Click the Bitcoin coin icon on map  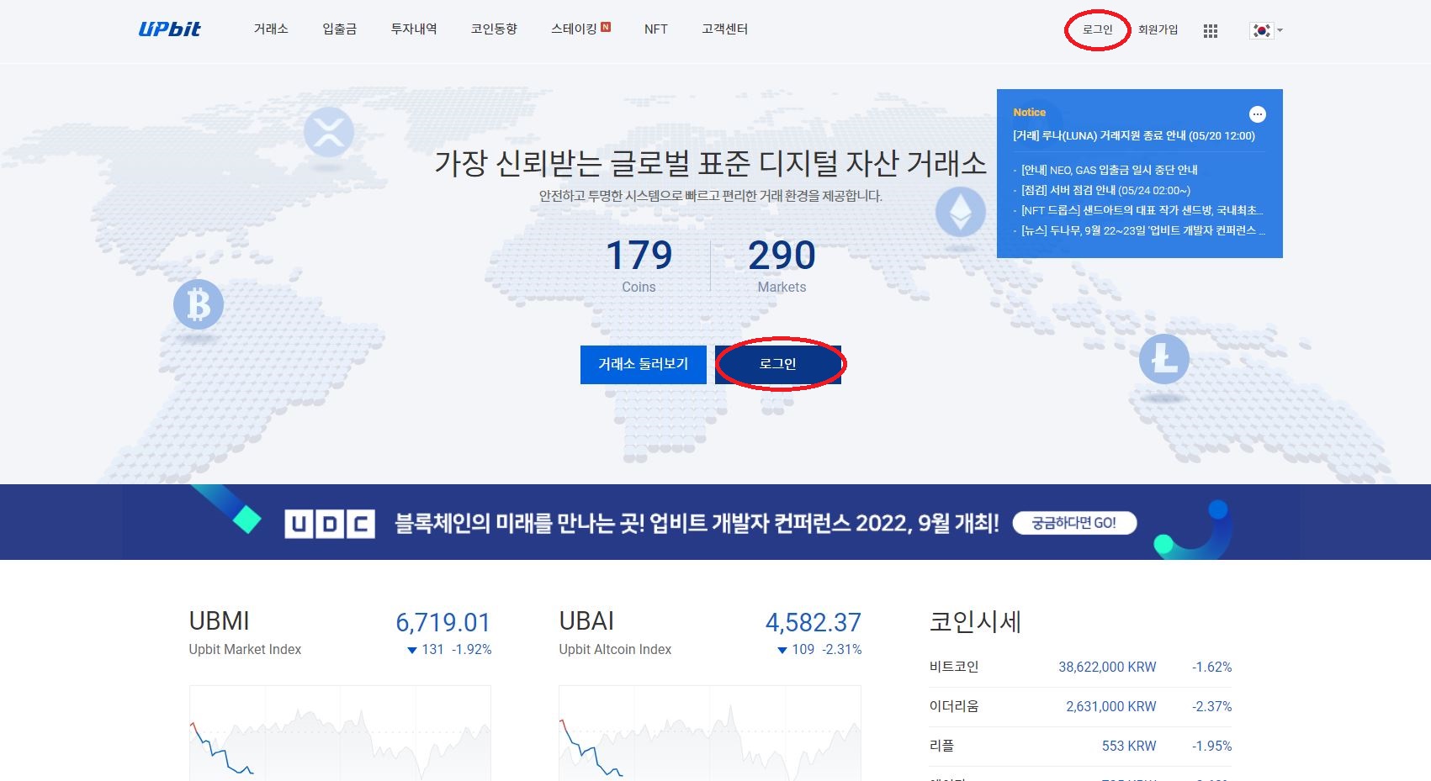pyautogui.click(x=199, y=304)
